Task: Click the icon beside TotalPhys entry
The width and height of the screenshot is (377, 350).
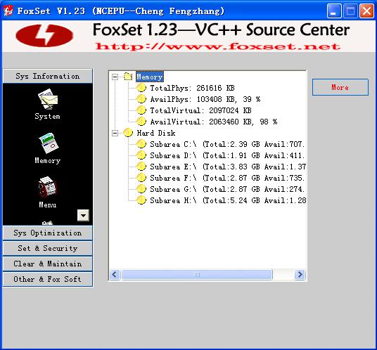Action: tap(141, 88)
